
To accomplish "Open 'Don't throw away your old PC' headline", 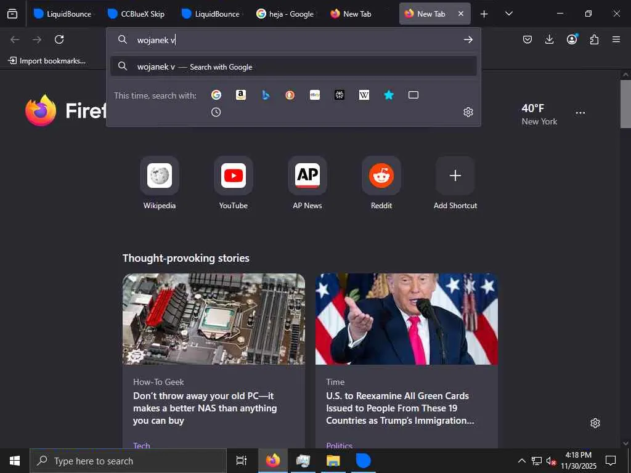I will pyautogui.click(x=205, y=408).
